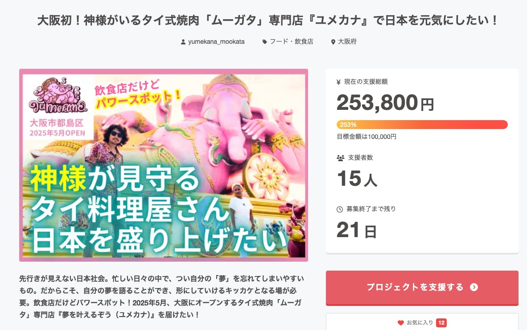Viewport: 527px width, 330px height.
Task: Select the 大阪府 location link
Action: coord(347,42)
